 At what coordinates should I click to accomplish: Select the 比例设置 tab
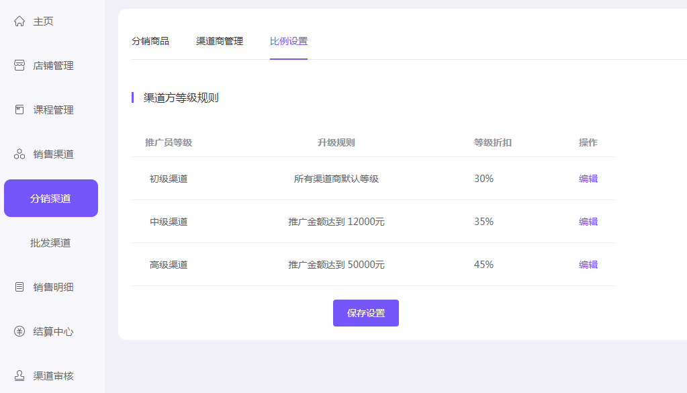[x=289, y=42]
